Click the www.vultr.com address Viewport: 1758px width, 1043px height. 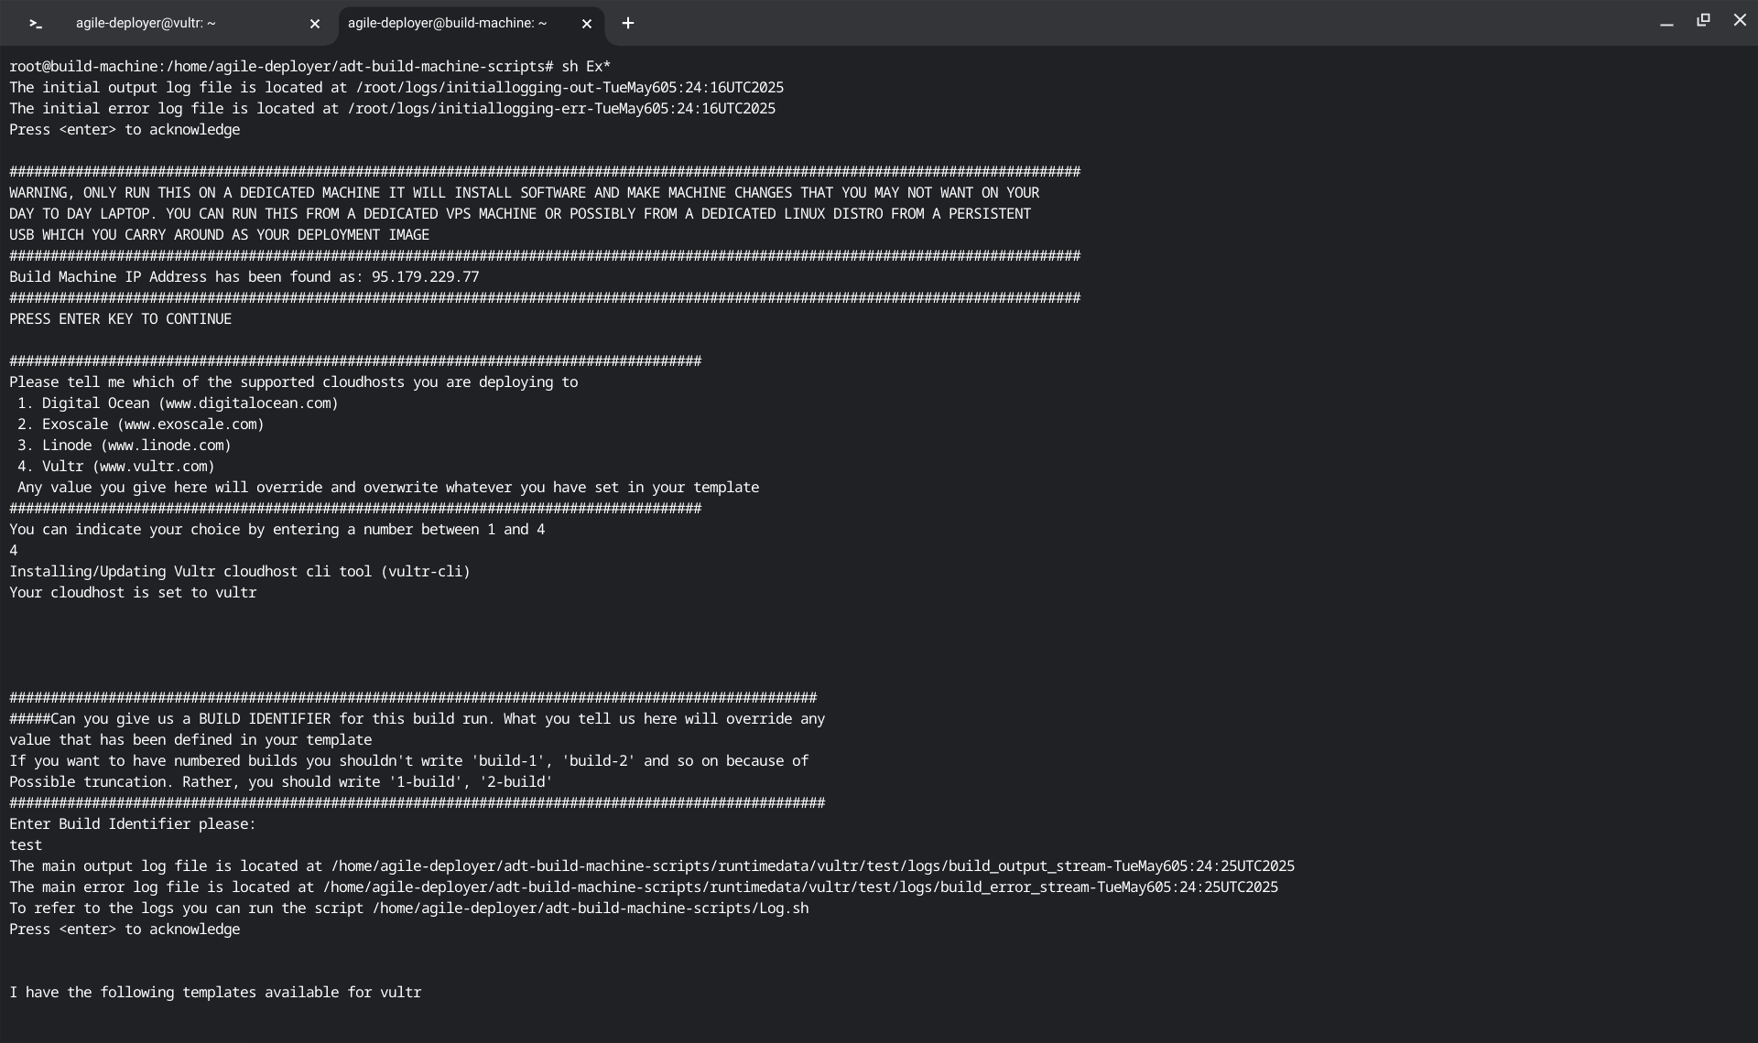[154, 467]
